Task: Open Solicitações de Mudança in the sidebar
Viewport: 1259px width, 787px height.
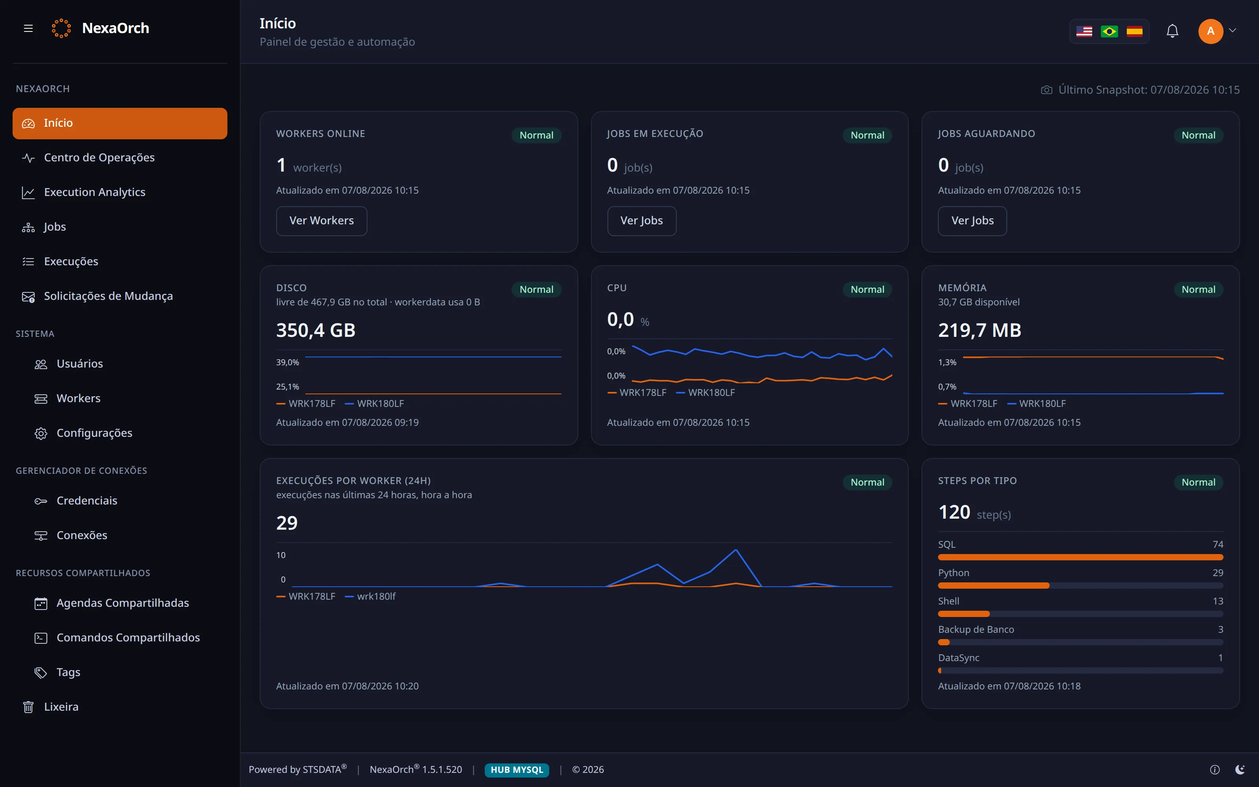Action: tap(120, 296)
